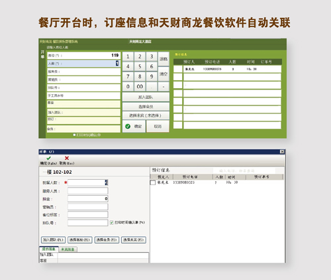Tap the decimal point keypad key
331x280 pixels.
[152, 86]
